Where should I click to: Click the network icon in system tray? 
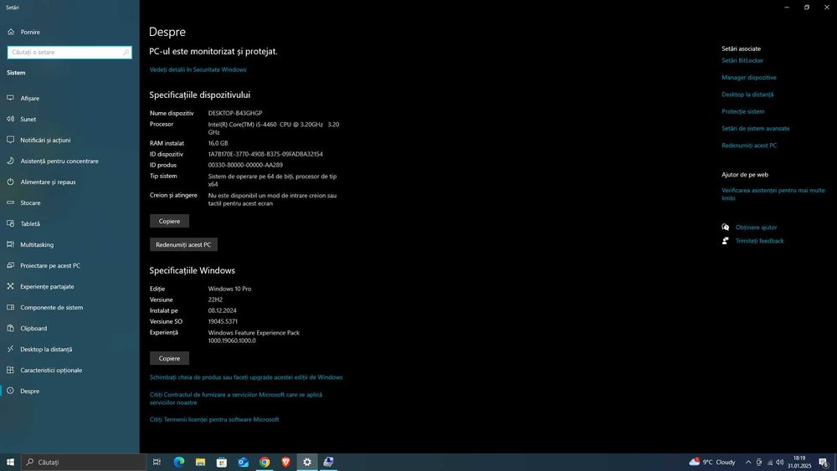pos(769,462)
